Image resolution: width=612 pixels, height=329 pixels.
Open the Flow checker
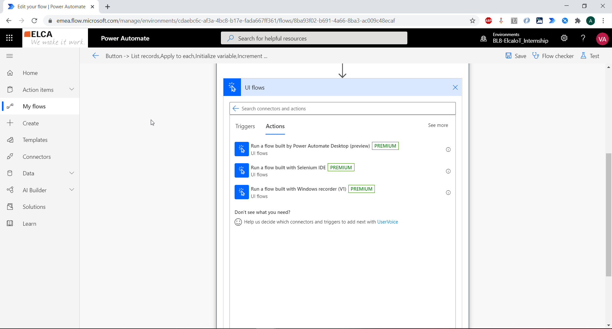click(553, 56)
